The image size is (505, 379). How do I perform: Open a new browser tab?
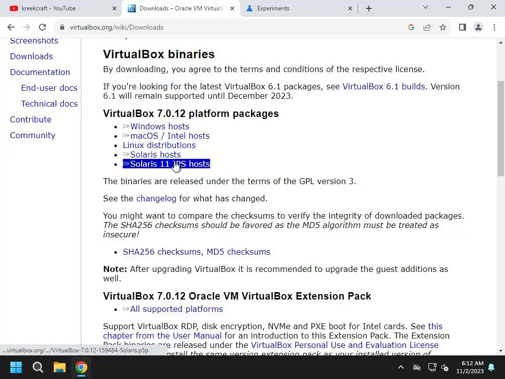[369, 8]
